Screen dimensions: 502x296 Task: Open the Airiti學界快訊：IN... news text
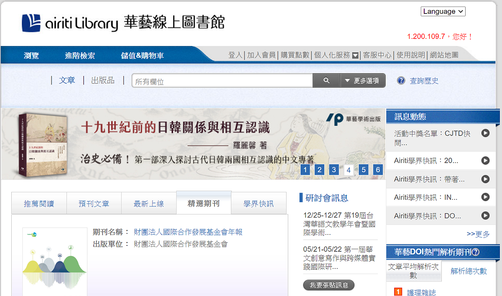click(426, 197)
